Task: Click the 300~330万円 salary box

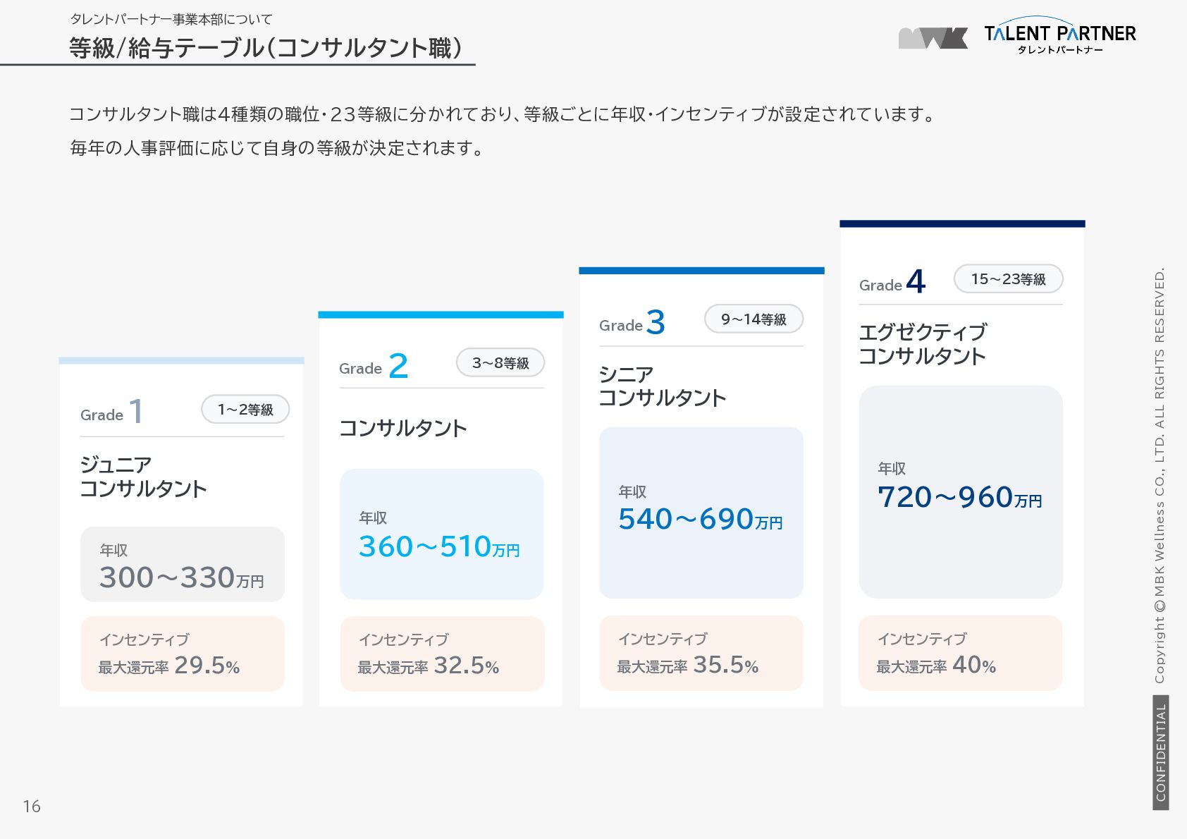Action: pyautogui.click(x=182, y=565)
